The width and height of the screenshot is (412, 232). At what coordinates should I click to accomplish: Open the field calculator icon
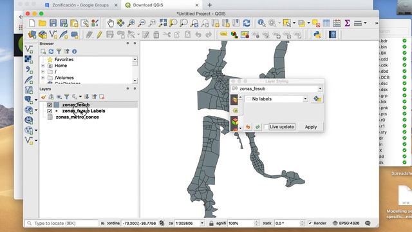(337, 23)
